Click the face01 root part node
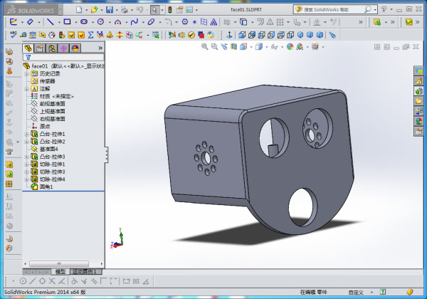This screenshot has height=299, width=427. coord(63,66)
